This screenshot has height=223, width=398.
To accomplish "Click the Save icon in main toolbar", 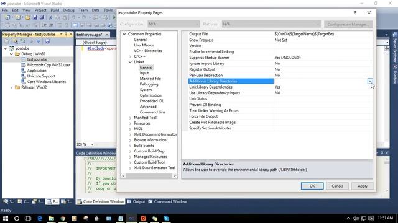I will tap(35, 17).
